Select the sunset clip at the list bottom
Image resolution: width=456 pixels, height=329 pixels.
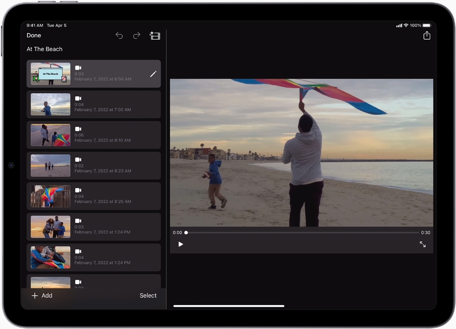coord(50,282)
